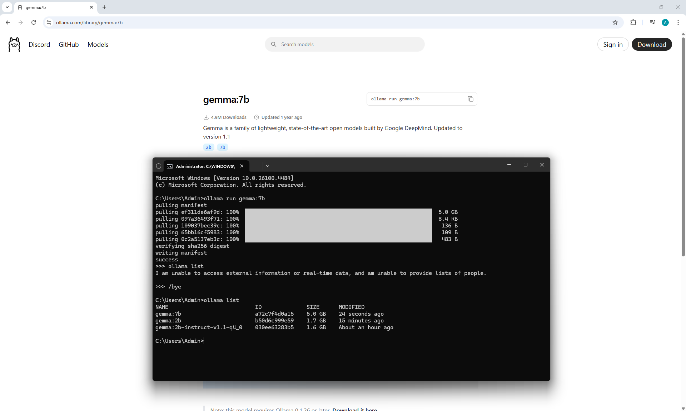Open the GitHub navigation link
This screenshot has width=686, height=411.
pos(69,45)
